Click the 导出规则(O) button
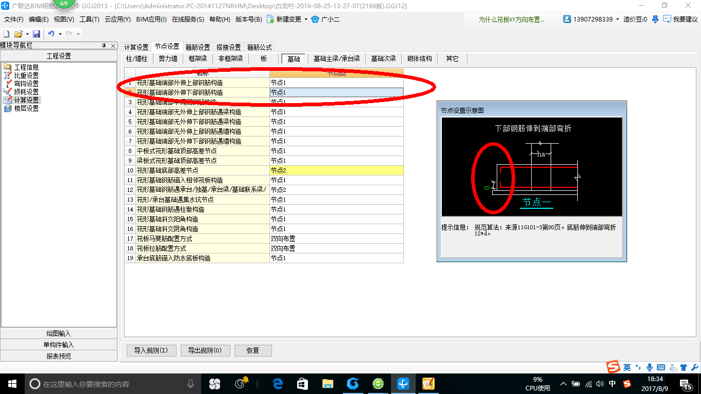Viewport: 701px width, 394px height. pos(205,350)
